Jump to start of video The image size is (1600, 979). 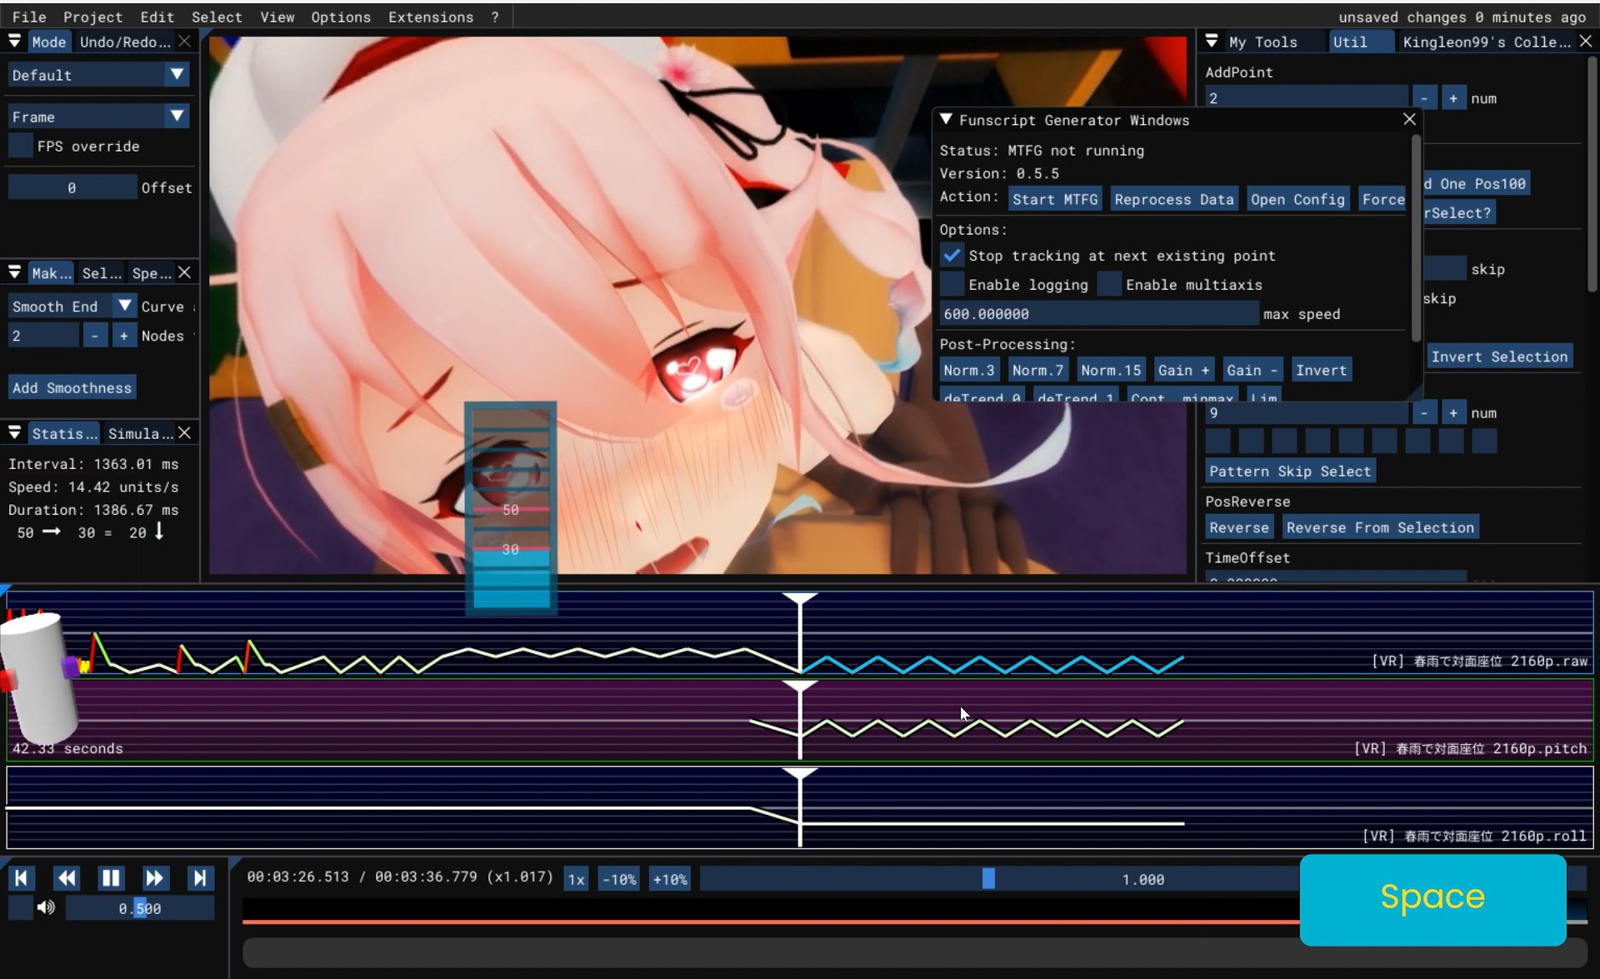click(22, 877)
